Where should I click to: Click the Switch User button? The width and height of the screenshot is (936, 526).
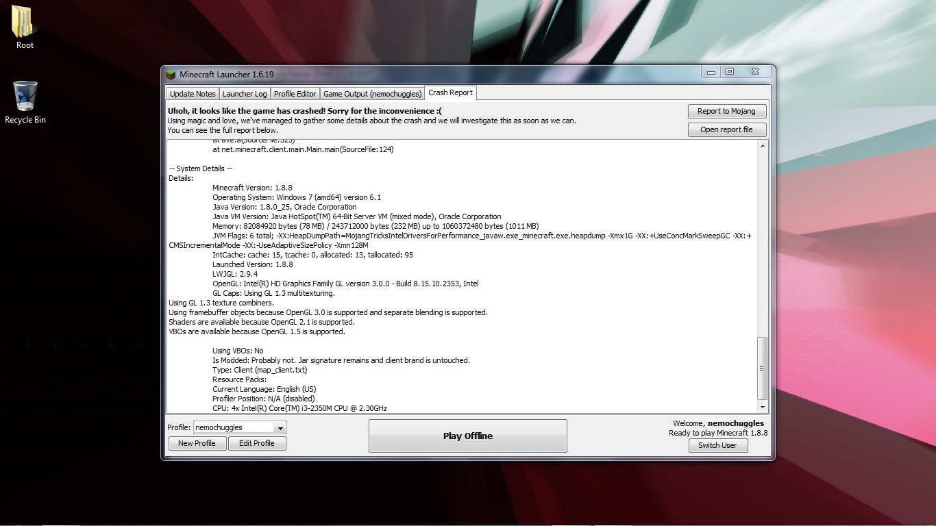[x=717, y=445]
